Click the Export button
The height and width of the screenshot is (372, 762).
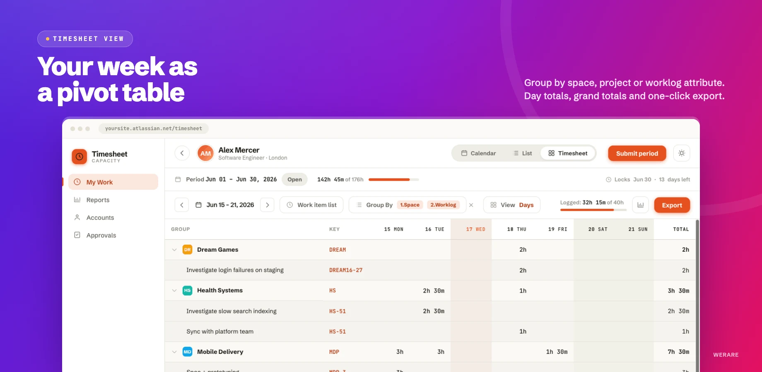point(672,205)
